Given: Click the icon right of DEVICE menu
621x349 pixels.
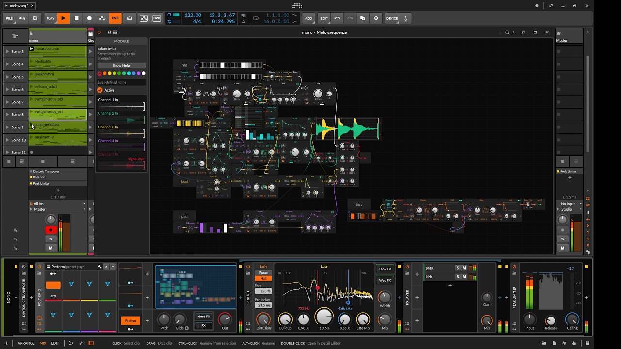Looking at the screenshot, I should point(405,18).
